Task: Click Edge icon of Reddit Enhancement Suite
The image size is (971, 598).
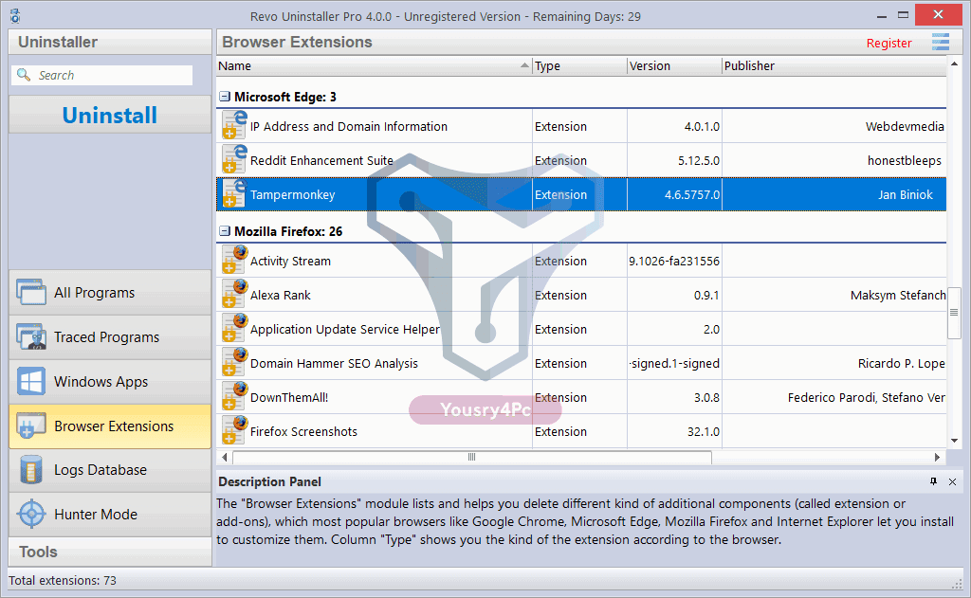Action: [234, 159]
